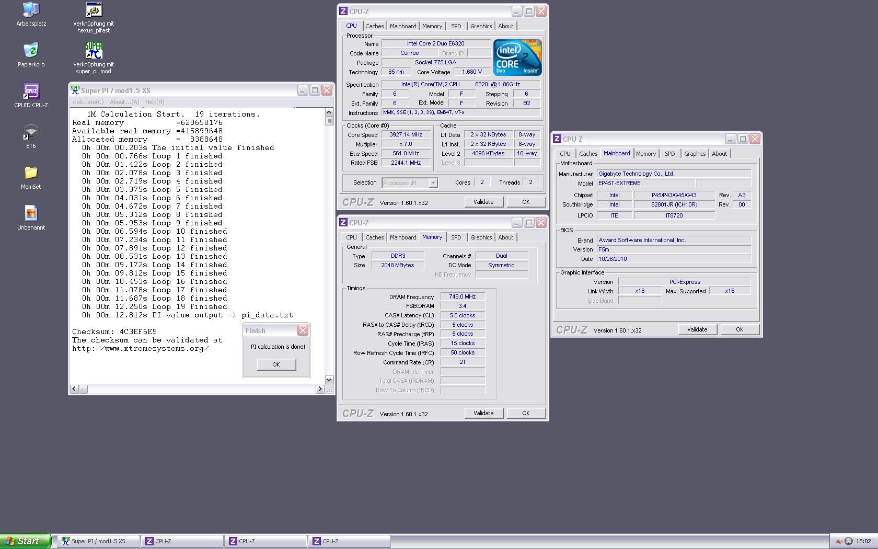Image resolution: width=878 pixels, height=549 pixels.
Task: Click OK in PI calculation done dialog
Action: tap(276, 364)
